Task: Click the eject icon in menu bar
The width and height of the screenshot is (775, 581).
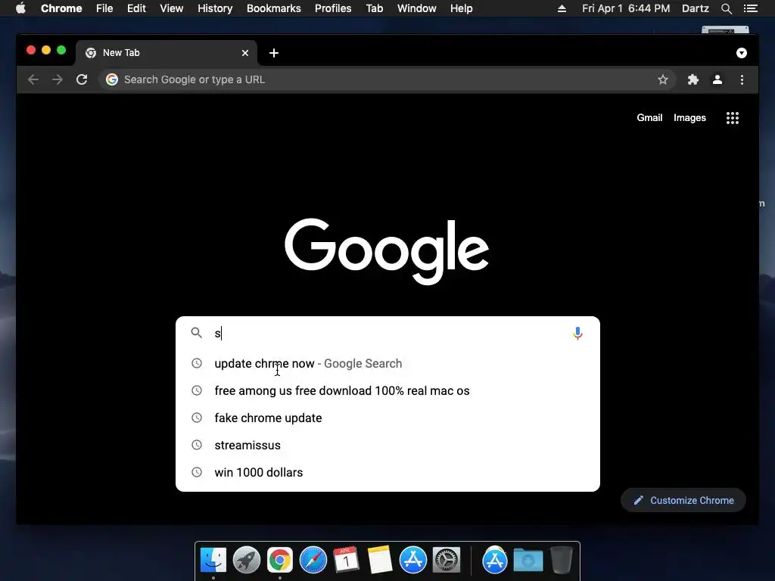Action: (562, 8)
